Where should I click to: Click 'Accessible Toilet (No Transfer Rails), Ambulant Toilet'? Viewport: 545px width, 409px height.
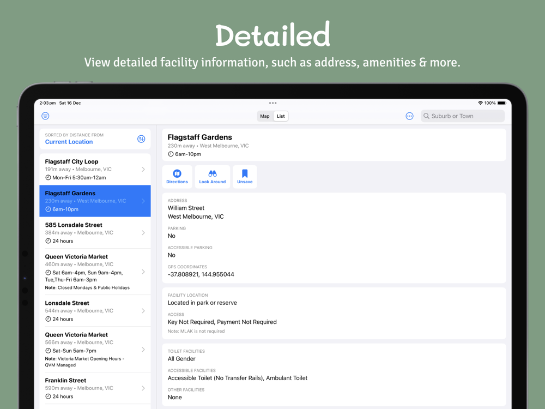coord(238,378)
